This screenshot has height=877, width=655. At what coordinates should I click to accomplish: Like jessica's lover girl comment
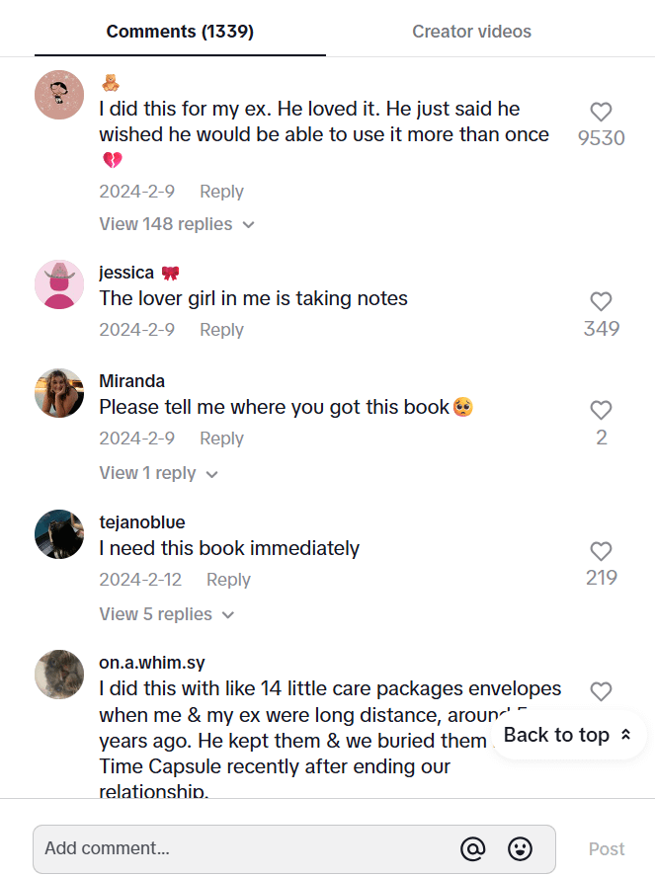click(601, 302)
